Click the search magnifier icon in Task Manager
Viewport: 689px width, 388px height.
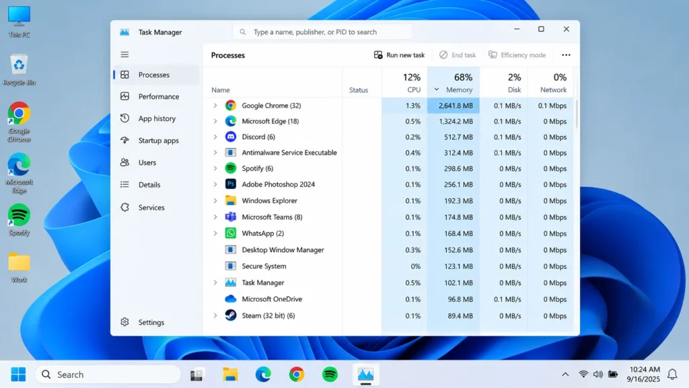point(242,32)
